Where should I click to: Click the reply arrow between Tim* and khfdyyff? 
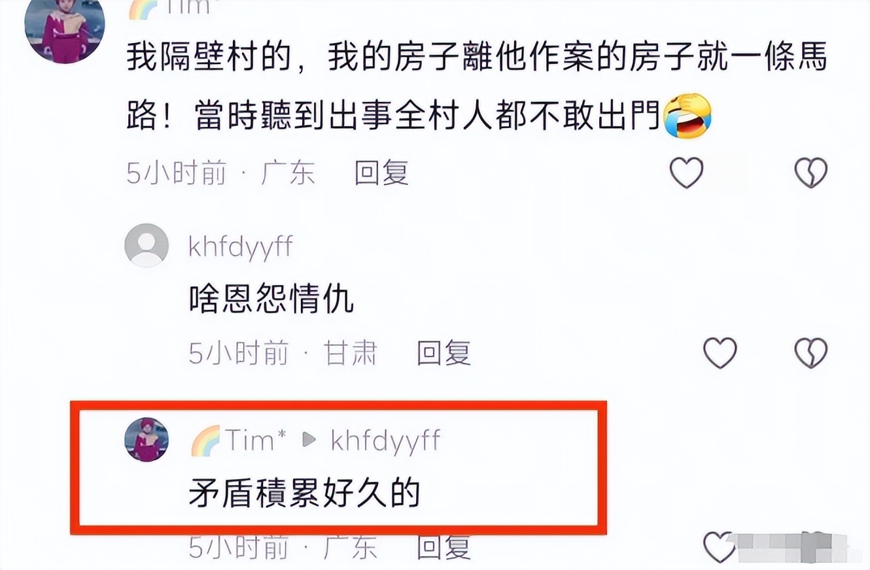309,441
